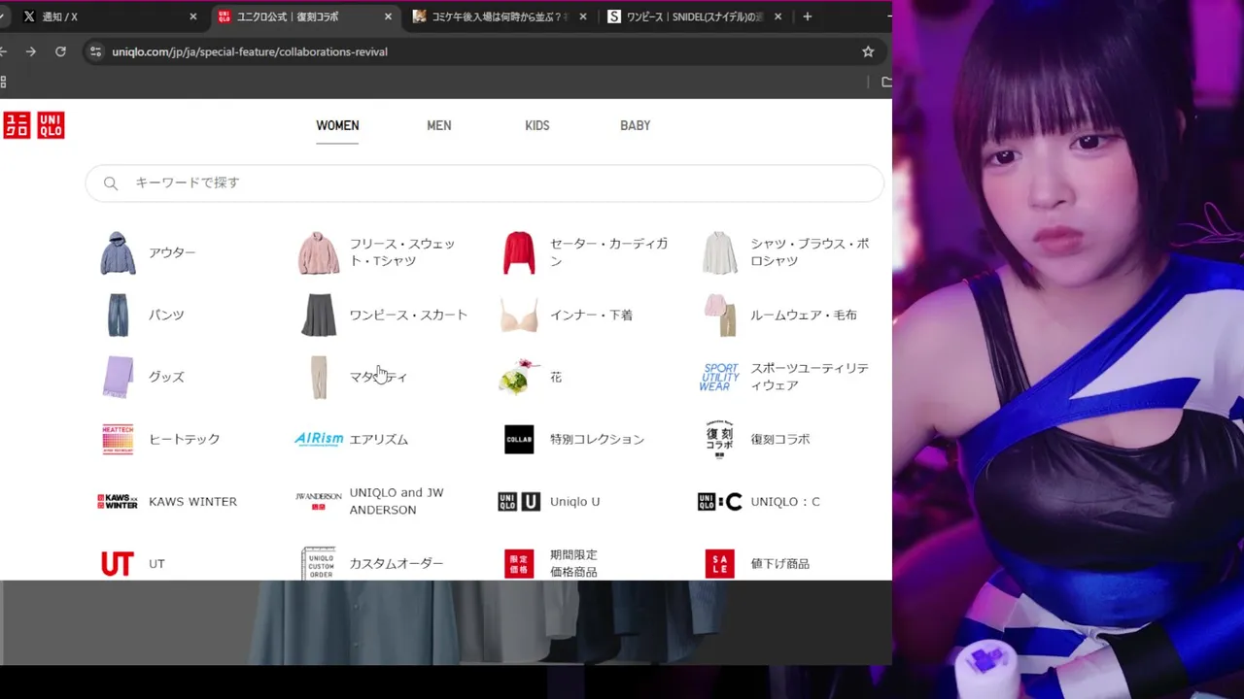
Task: Focus the キーワードで探す search field
Action: coord(485,183)
